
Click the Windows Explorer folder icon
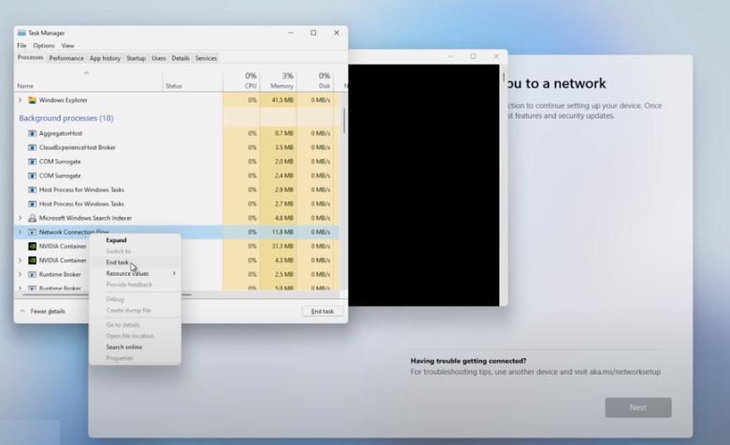[x=32, y=100]
